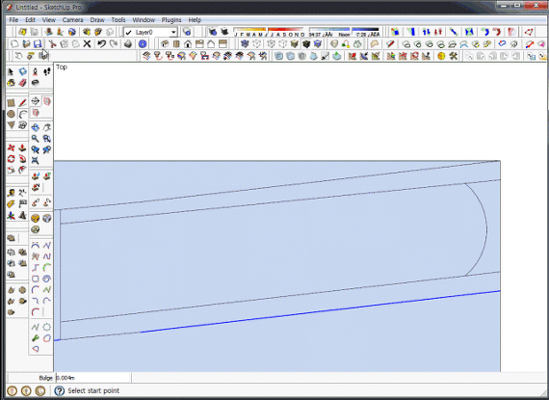Toggle Shaded With Textures style
The image size is (549, 400).
(306, 43)
